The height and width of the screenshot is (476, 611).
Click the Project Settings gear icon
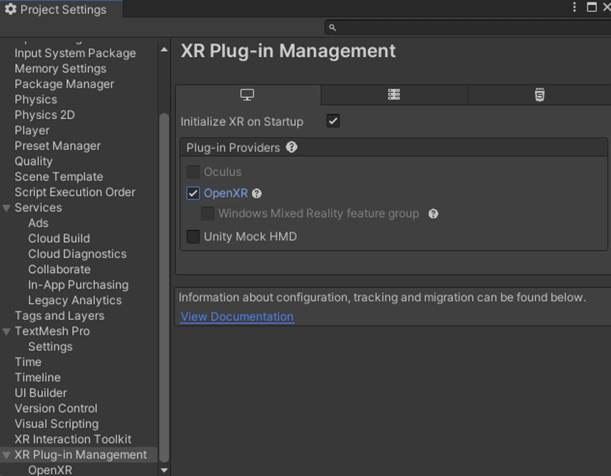[10, 9]
